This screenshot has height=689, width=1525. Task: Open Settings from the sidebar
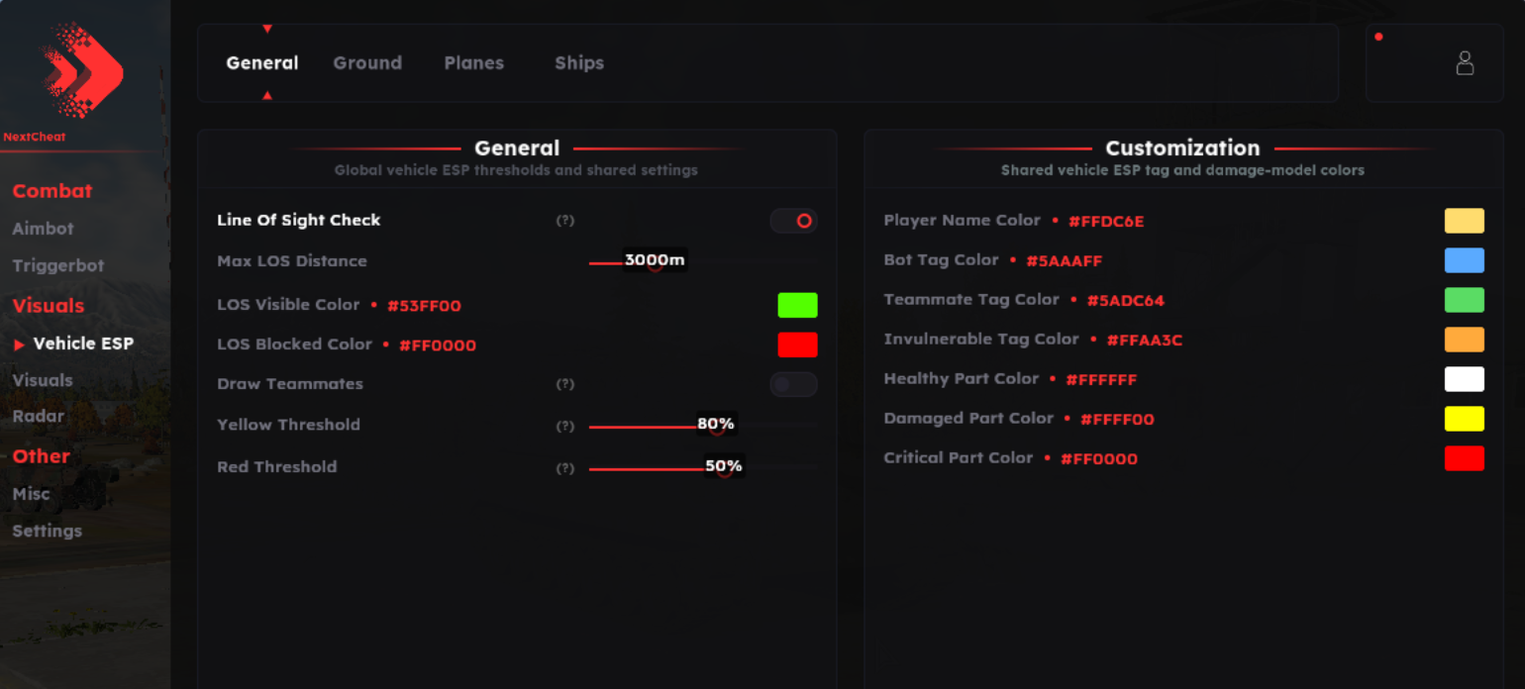click(47, 531)
